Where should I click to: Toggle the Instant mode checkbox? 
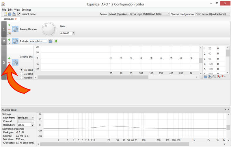19,14
